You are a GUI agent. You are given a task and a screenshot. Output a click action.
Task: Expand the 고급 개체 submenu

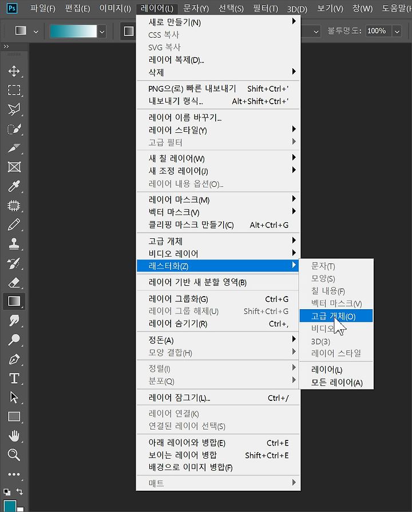[218, 241]
